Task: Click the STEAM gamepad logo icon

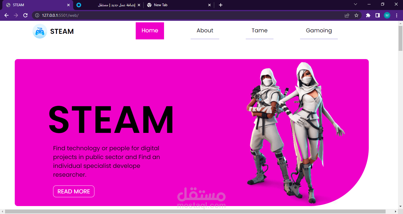Action: pyautogui.click(x=40, y=31)
